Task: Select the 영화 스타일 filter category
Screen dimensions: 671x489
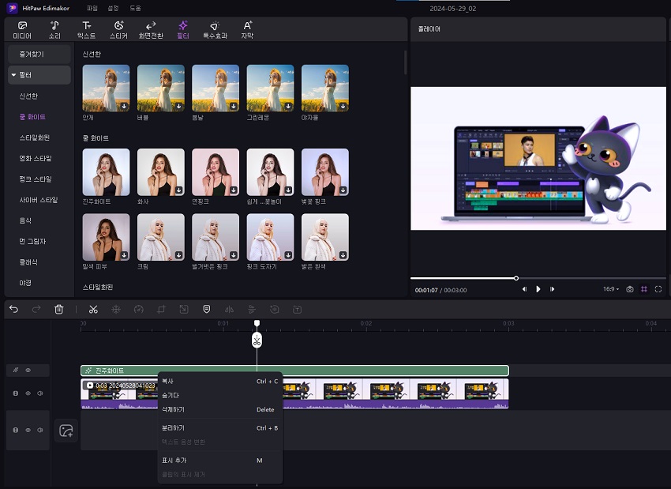Action: (x=35, y=159)
